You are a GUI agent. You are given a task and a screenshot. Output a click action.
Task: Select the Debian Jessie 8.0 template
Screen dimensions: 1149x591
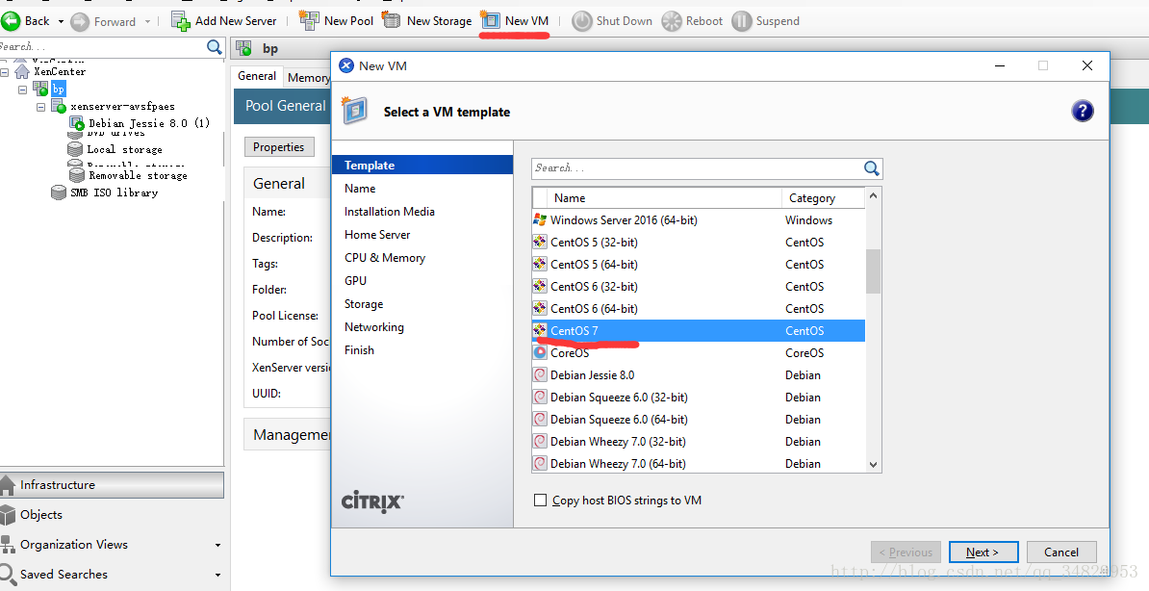coord(592,375)
